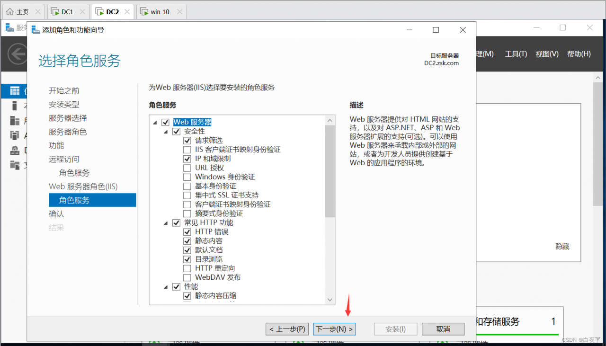Click the home icon on the 主页 tab
606x346 pixels.
[10, 11]
